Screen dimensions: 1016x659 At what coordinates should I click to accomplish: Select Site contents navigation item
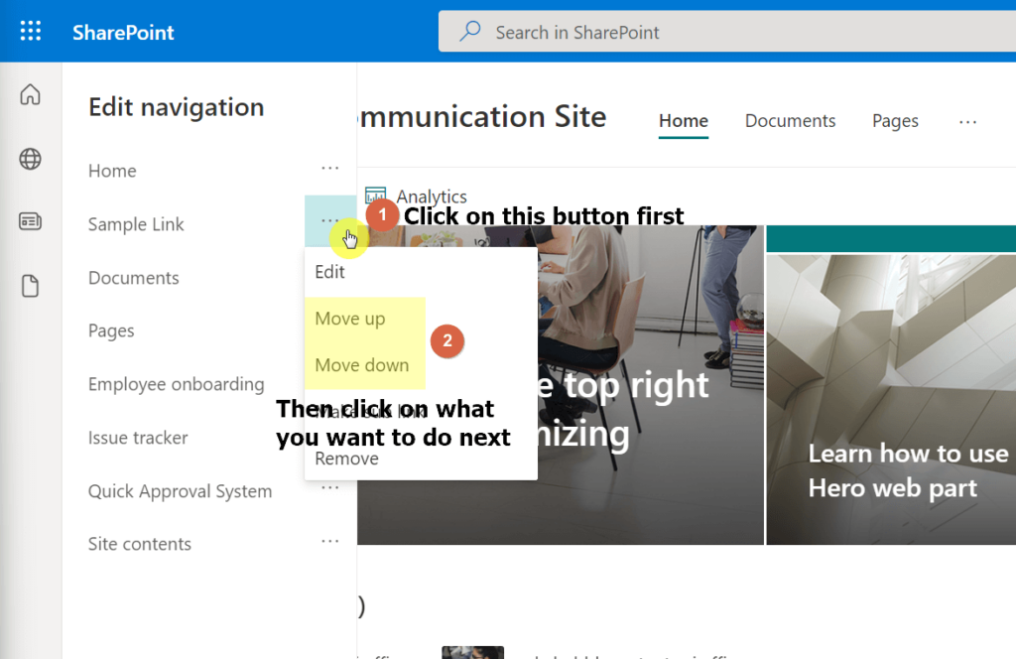click(x=140, y=544)
